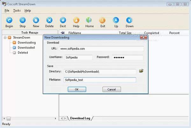Move task Up with arrow icon
This screenshot has width=191, height=128.
coord(116,20)
